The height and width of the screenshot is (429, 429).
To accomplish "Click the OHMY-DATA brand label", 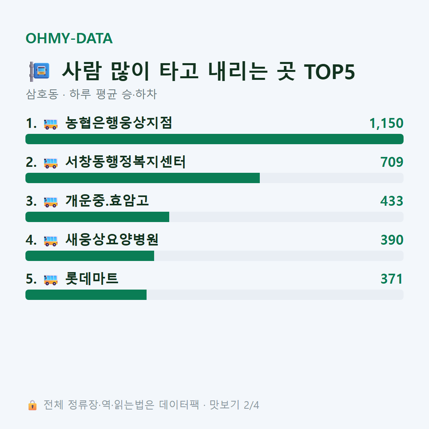I will tap(69, 38).
